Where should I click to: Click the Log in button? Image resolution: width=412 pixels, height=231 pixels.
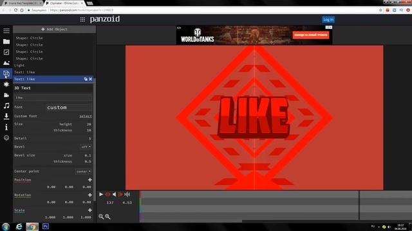coord(328,19)
